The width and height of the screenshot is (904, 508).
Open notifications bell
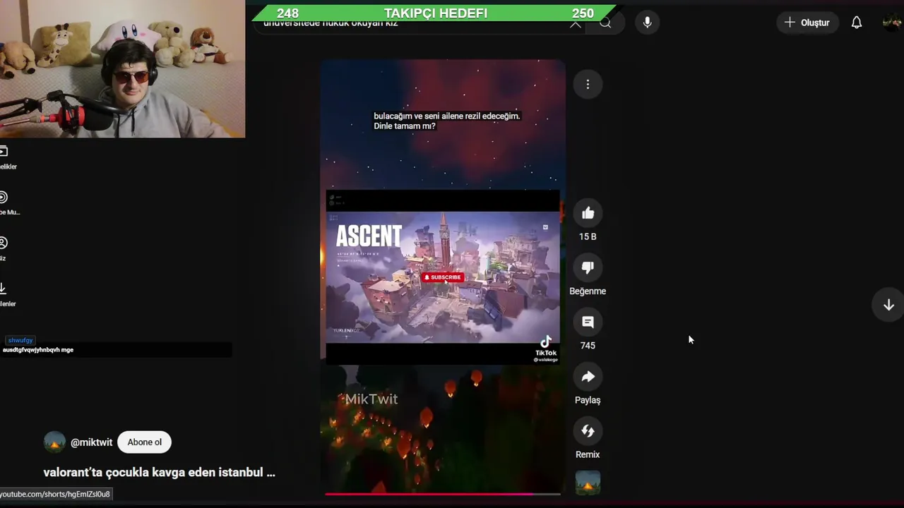[857, 23]
